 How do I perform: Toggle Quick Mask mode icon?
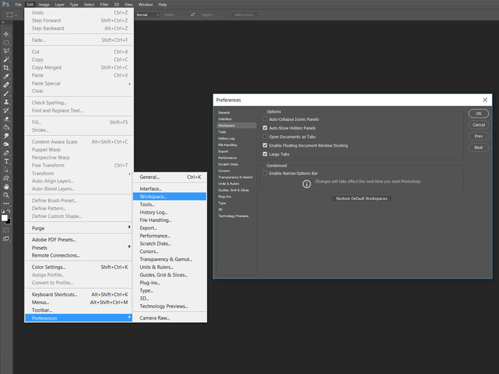6,230
